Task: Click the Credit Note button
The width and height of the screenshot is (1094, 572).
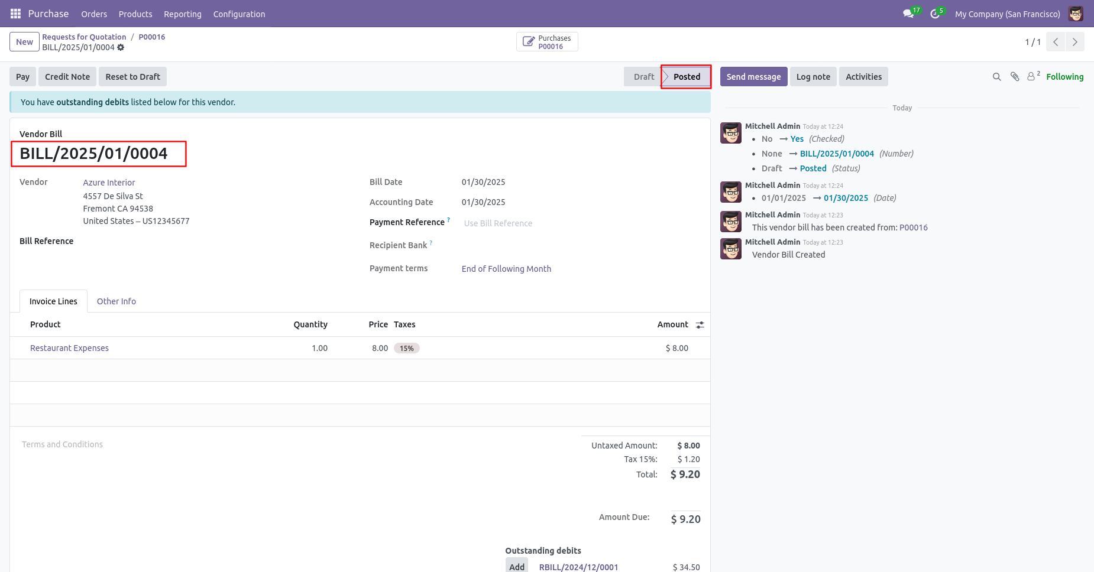Action: (67, 77)
